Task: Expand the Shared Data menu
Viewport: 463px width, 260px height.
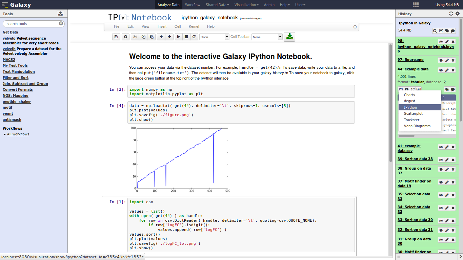Action: [x=217, y=5]
